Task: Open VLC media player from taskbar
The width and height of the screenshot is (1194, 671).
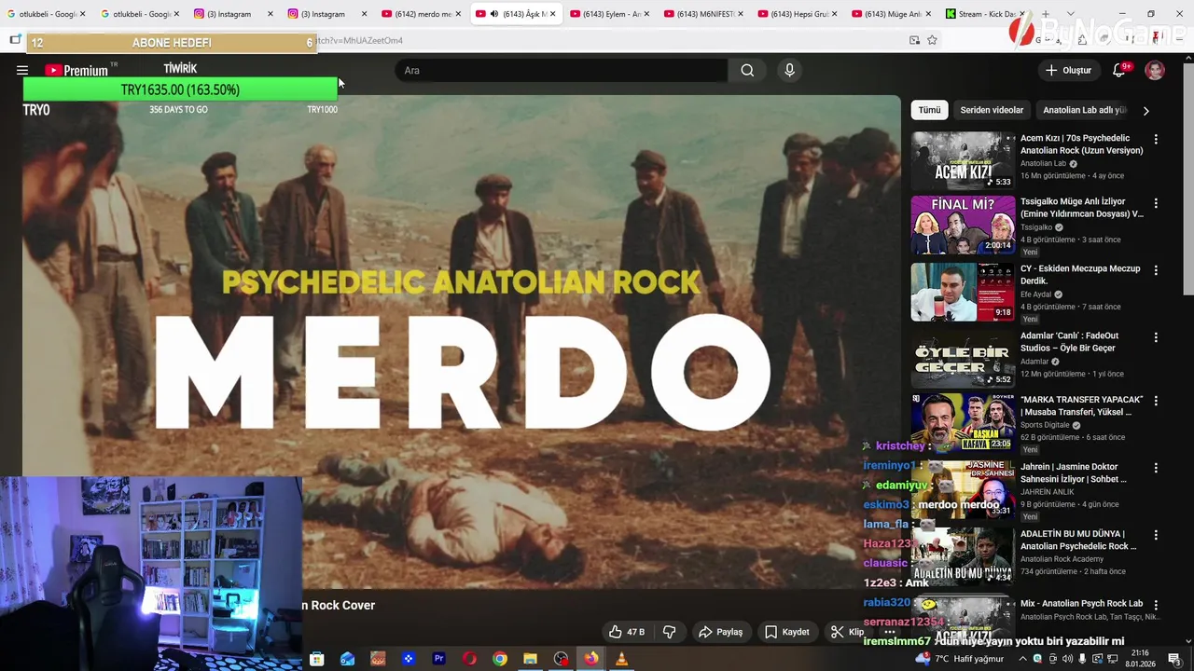Action: (x=621, y=659)
